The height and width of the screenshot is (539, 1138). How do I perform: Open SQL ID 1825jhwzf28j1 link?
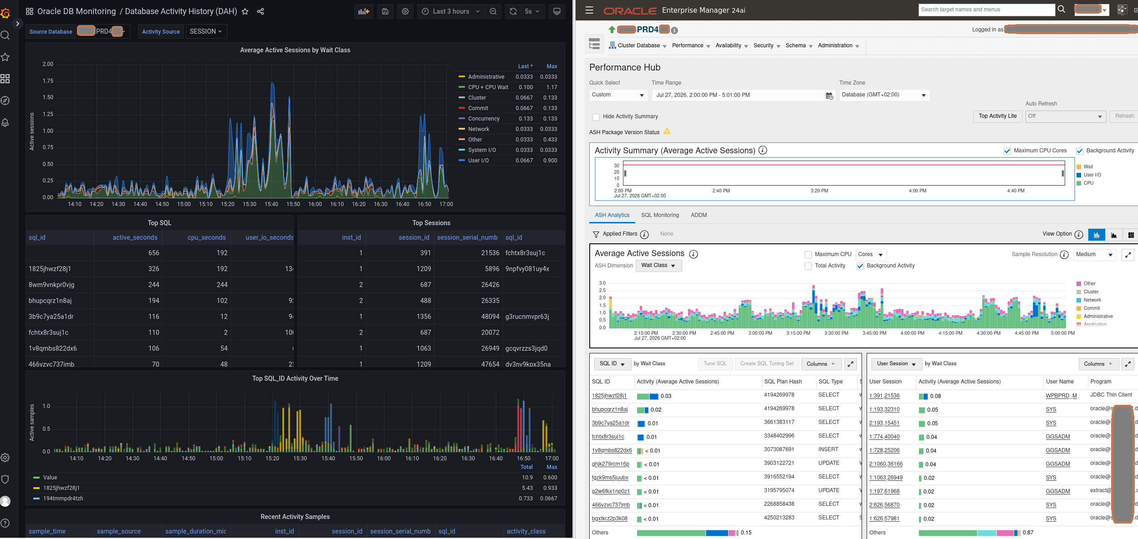pos(609,396)
